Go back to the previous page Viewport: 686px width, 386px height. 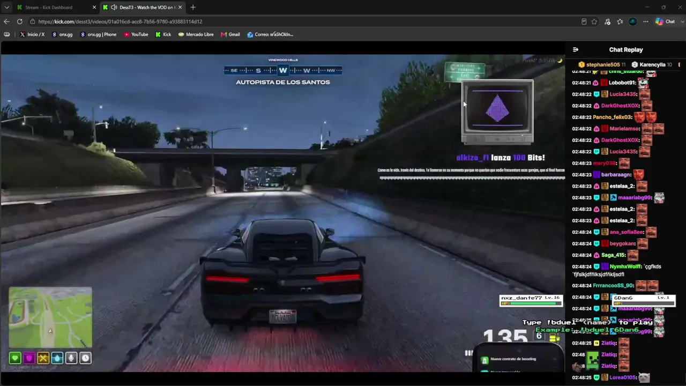[6, 21]
